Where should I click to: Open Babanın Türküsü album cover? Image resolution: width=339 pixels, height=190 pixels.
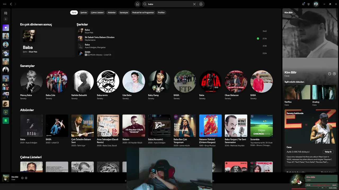click(x=211, y=126)
